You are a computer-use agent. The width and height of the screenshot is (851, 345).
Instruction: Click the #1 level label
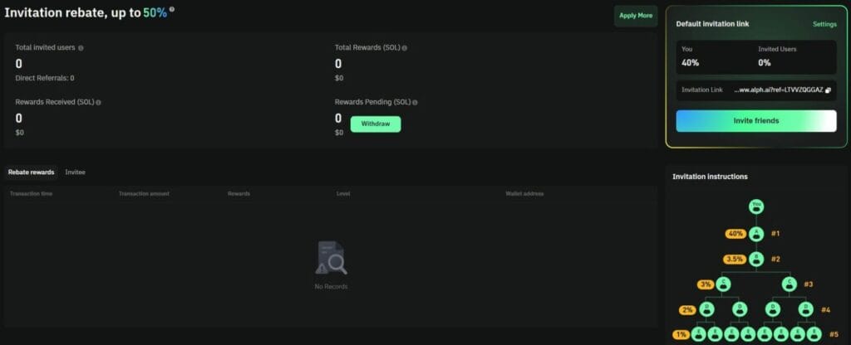pos(775,234)
